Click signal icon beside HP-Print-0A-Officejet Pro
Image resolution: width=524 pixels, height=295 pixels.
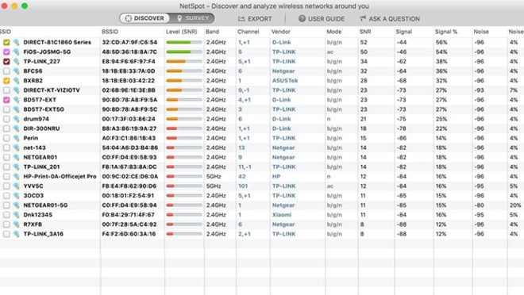tap(16, 177)
